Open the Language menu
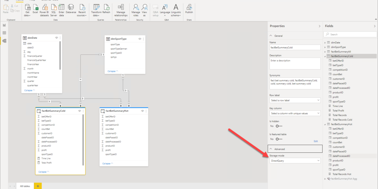Screen dimensions: 378x189 click(x=165, y=10)
